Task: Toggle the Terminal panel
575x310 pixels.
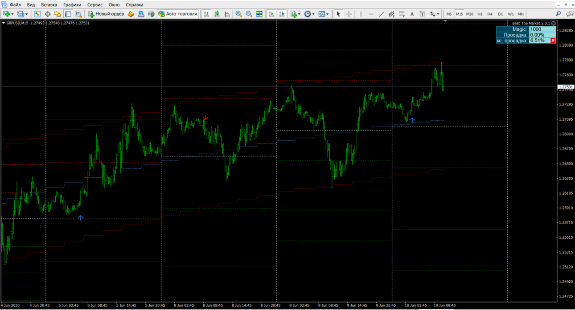Action: (68, 14)
